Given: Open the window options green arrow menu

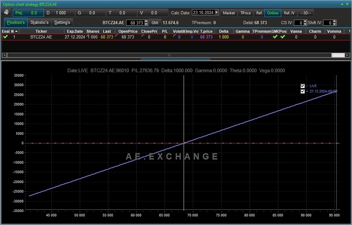Looking at the screenshot, I should [x=342, y=4].
